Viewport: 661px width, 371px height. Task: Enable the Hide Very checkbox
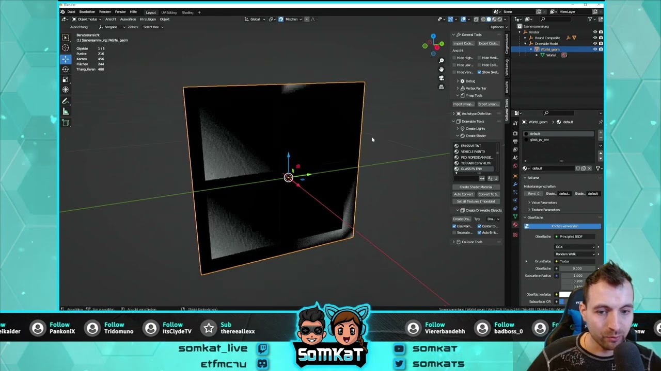(455, 72)
